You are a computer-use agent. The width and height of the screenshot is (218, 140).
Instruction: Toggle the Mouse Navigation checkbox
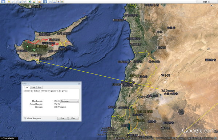[x=25, y=119]
